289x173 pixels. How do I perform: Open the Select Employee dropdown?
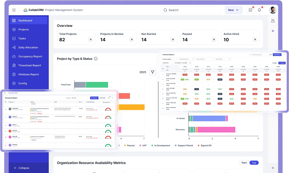(x=205, y=59)
